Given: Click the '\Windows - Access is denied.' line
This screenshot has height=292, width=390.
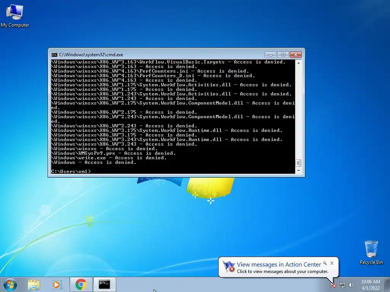Looking at the screenshot, I should [x=94, y=162].
